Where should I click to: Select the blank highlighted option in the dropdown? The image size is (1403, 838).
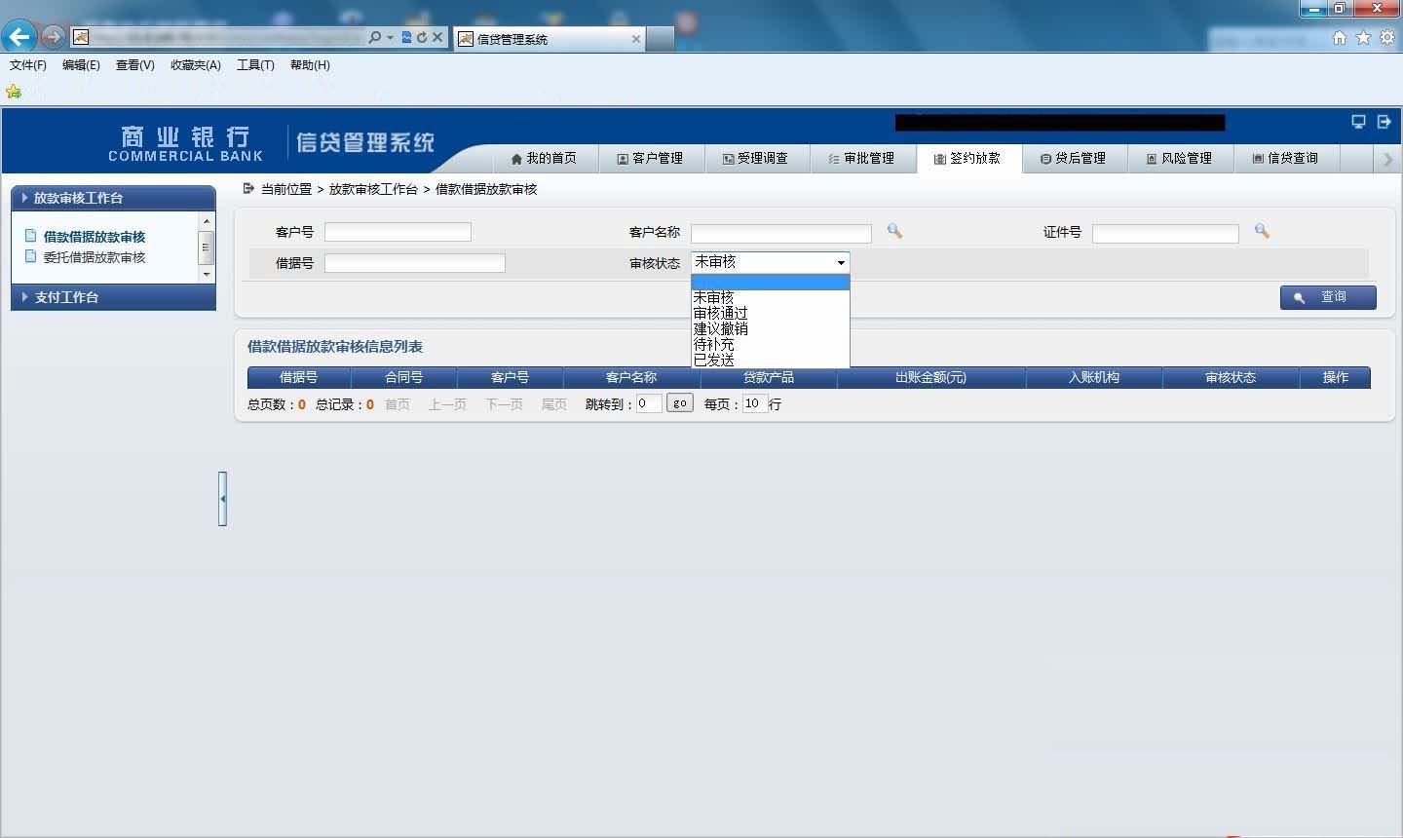tap(771, 283)
